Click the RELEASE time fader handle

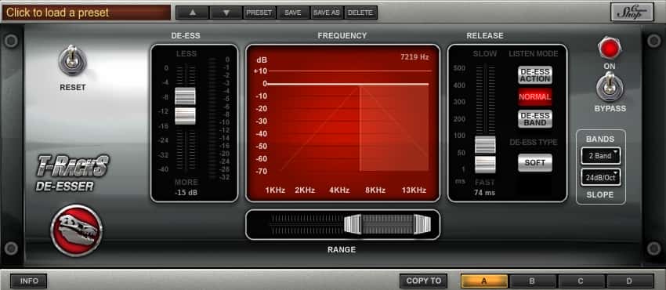click(x=485, y=154)
